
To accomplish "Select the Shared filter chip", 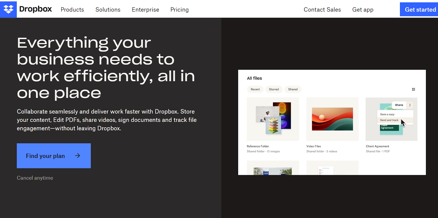I will [293, 89].
